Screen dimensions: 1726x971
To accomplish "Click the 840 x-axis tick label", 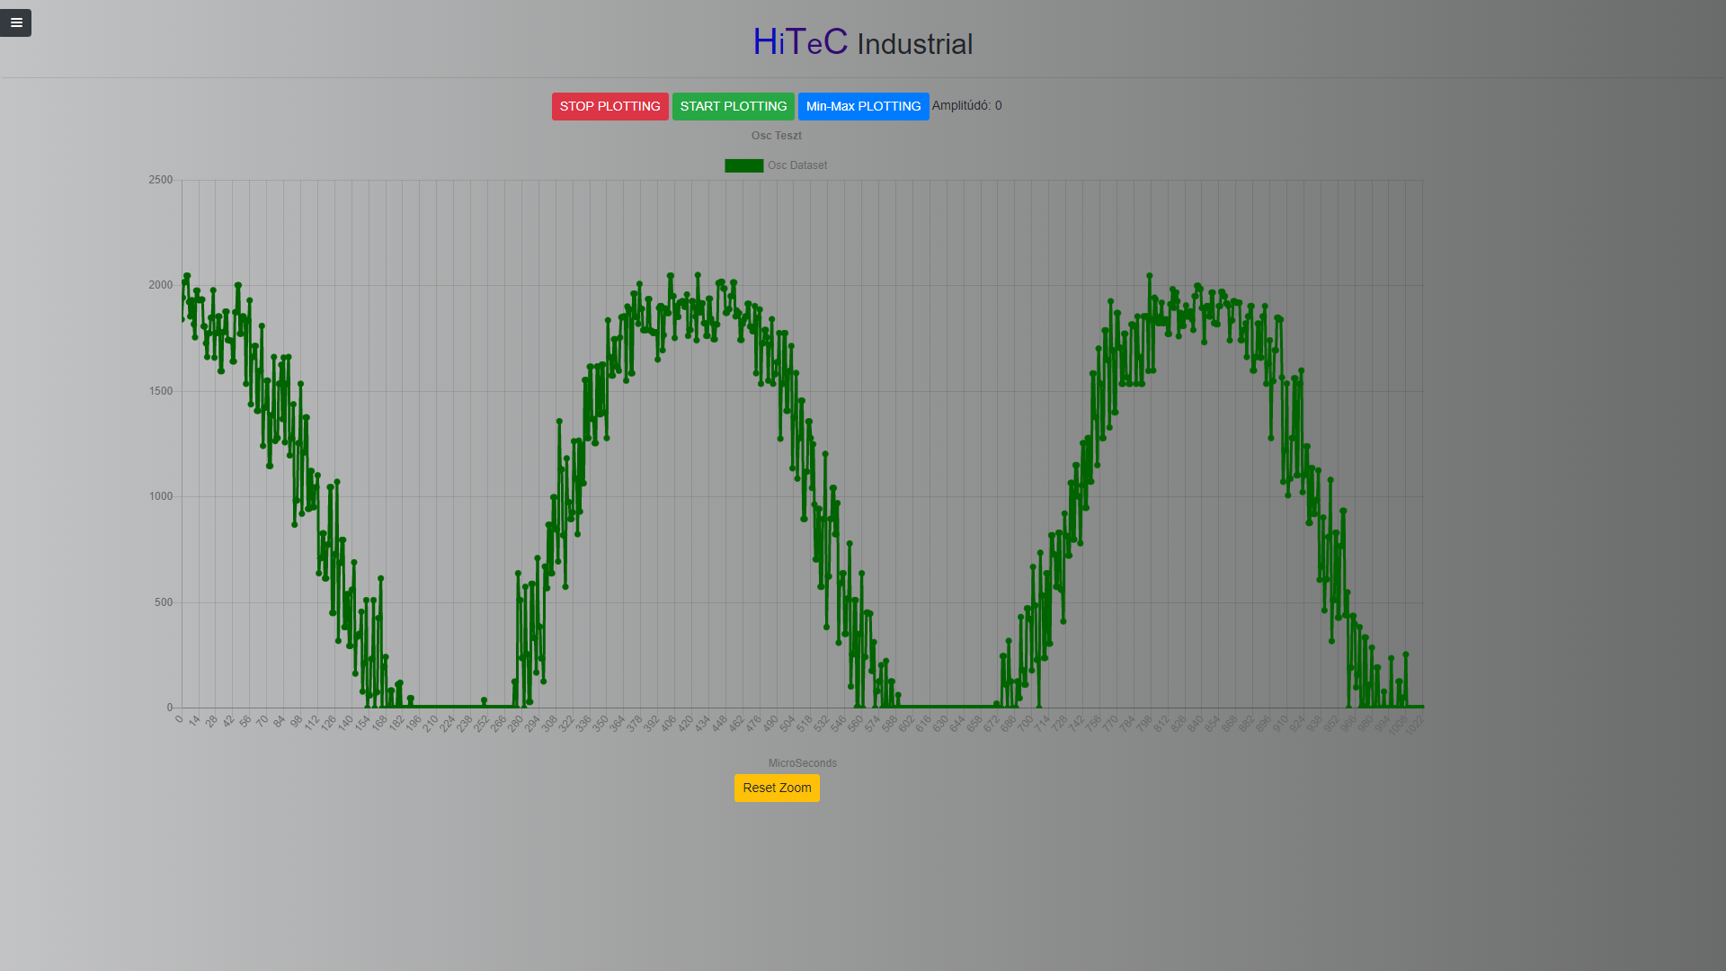I will click(1194, 724).
